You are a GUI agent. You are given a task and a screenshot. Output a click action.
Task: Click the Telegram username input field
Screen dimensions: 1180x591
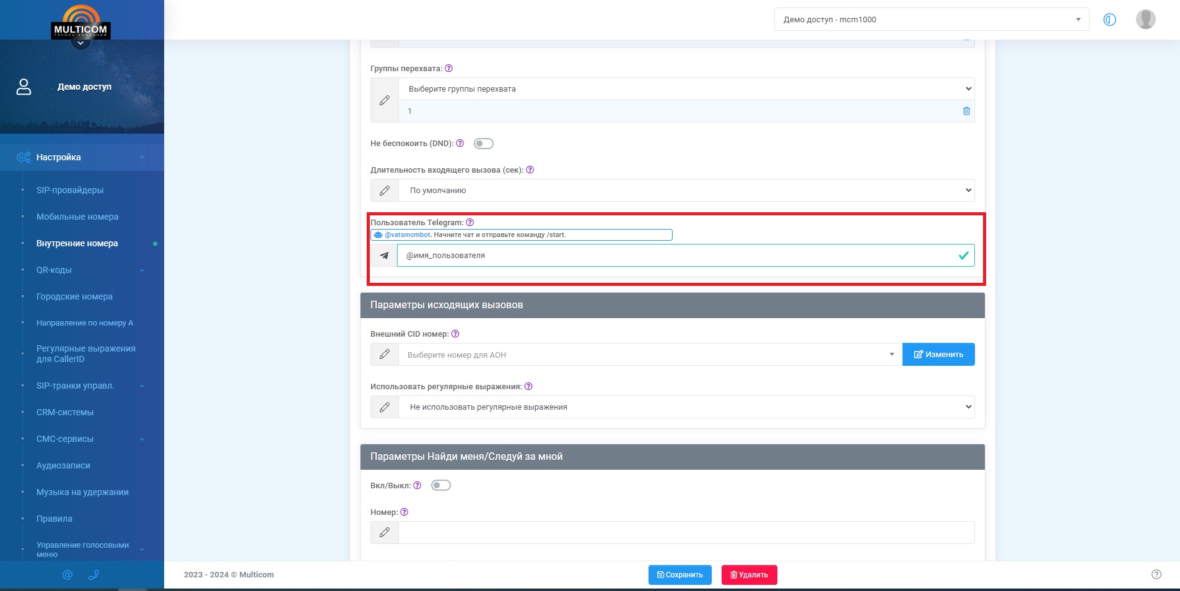(675, 256)
